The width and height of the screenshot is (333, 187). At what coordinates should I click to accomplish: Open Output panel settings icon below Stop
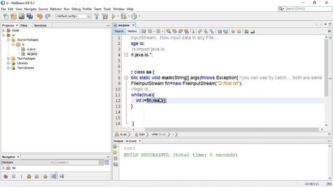(x=116, y=164)
